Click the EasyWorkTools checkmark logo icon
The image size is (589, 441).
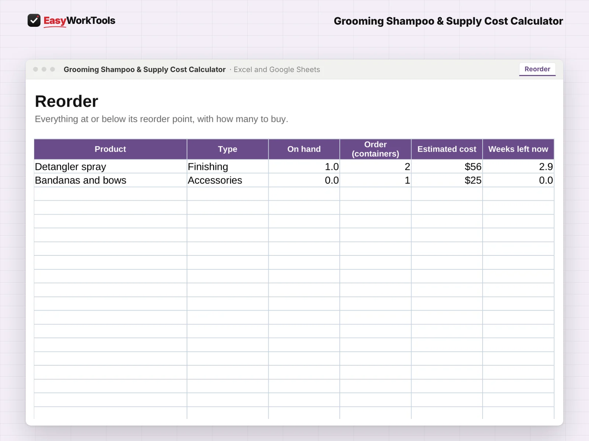pyautogui.click(x=34, y=21)
